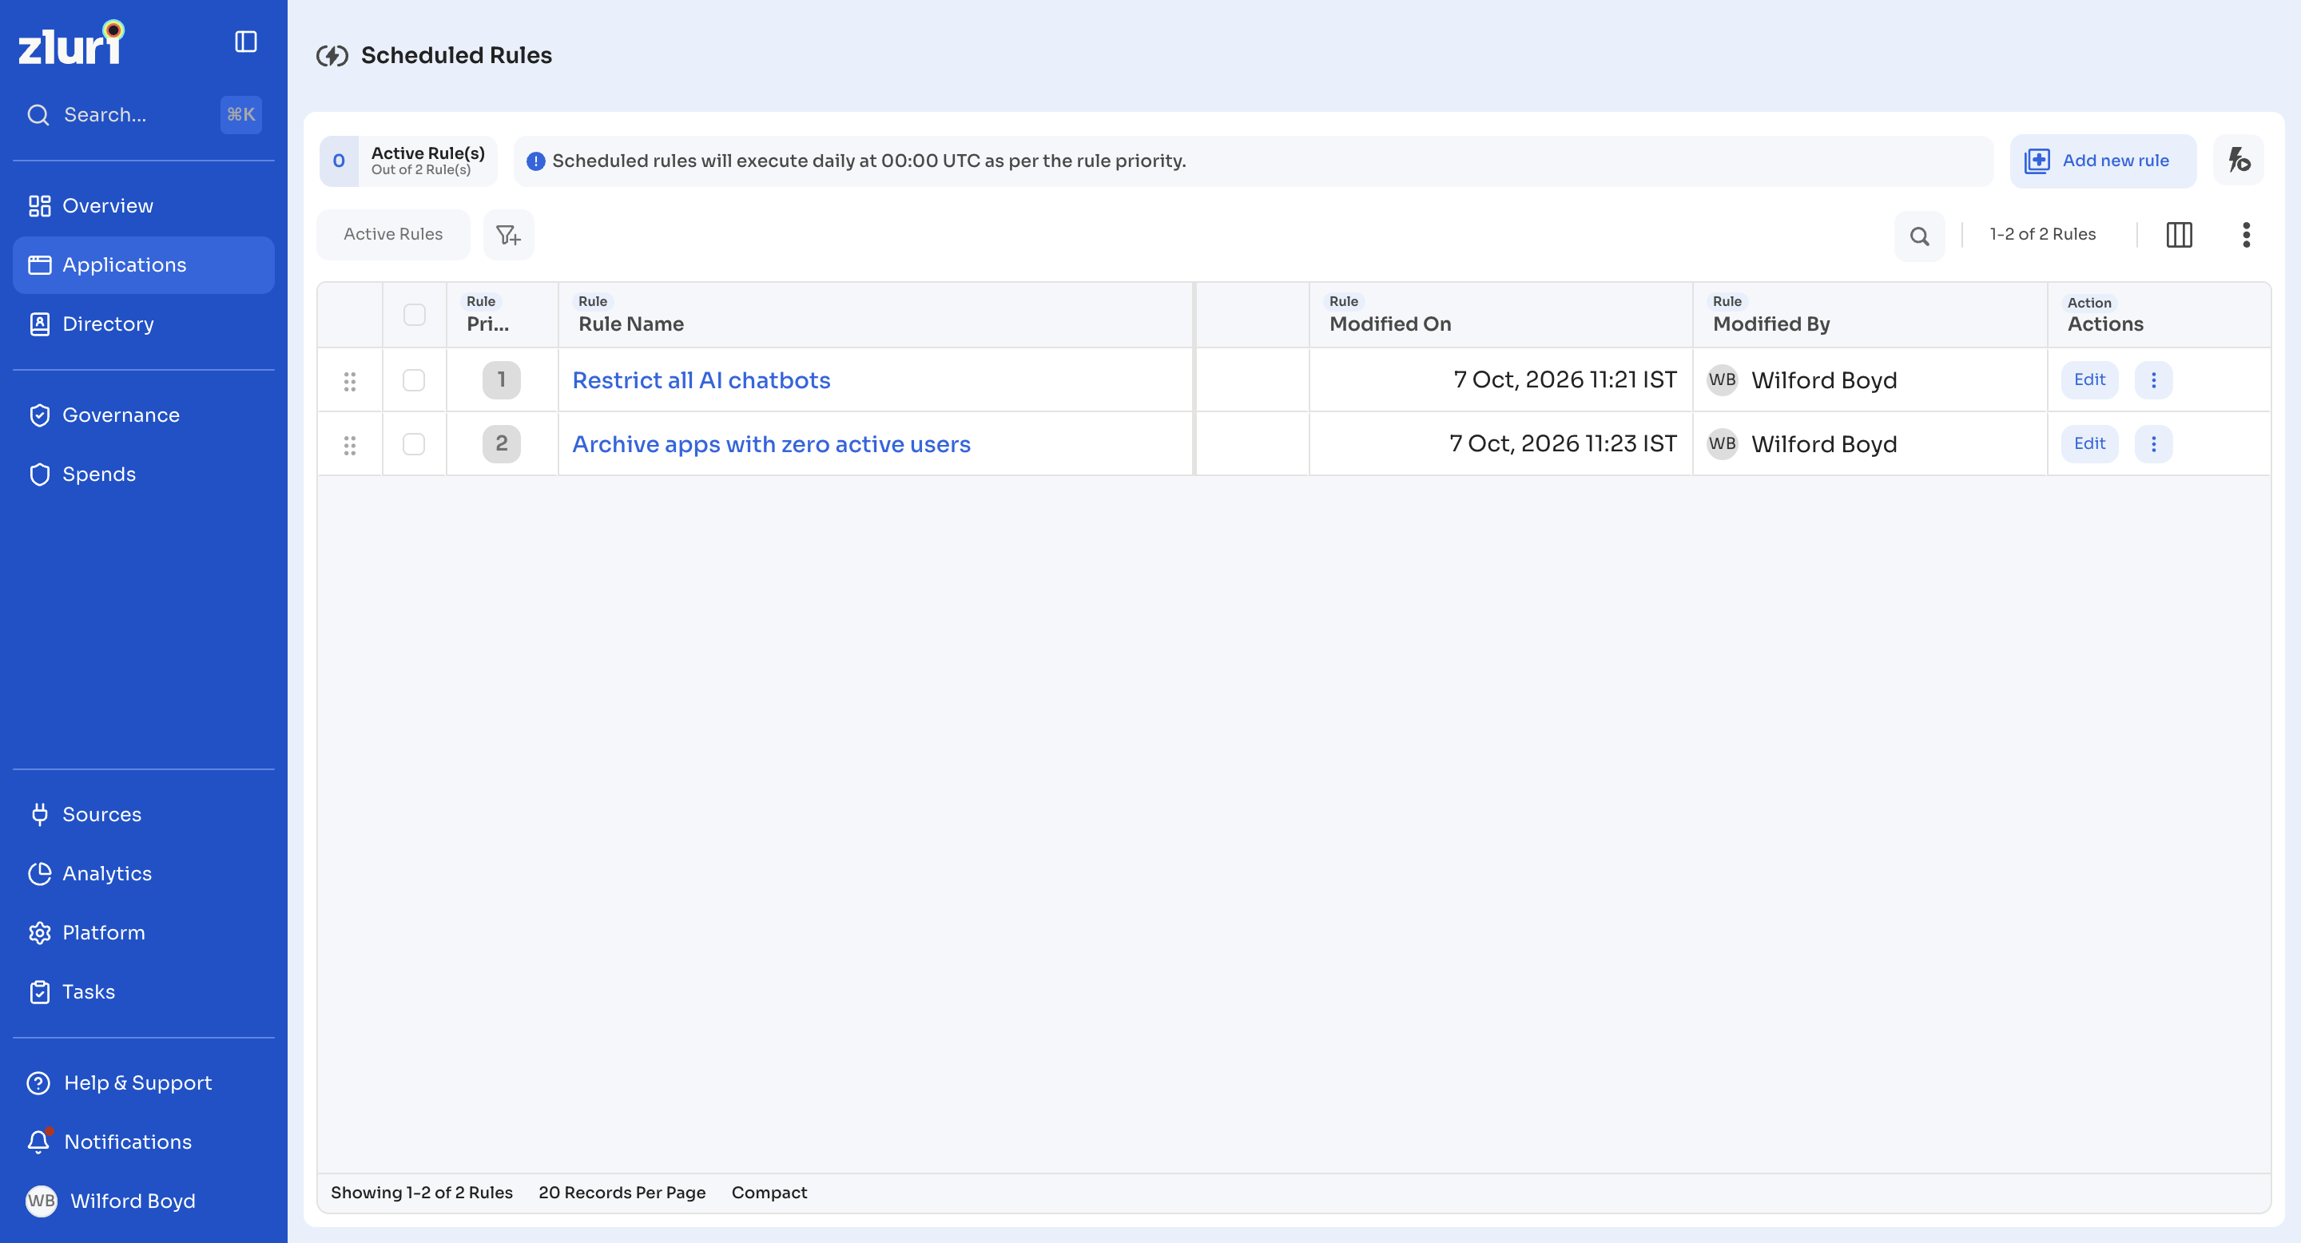
Task: Open Archive apps with zero active users rule
Action: pos(771,444)
